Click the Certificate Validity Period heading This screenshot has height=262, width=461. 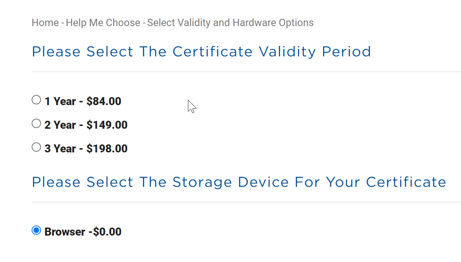[201, 52]
